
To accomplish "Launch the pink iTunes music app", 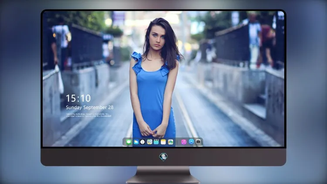I will tap(184, 142).
